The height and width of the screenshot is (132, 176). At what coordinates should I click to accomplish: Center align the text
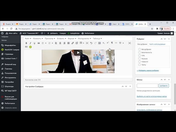click(60, 43)
